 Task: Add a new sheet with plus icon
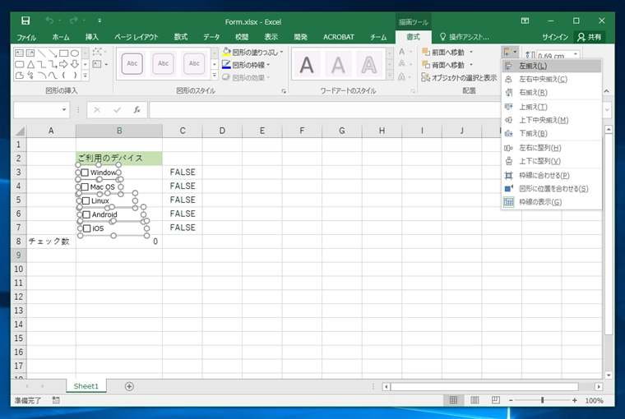[x=129, y=386]
